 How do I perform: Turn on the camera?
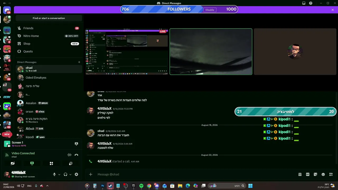click(x=13, y=163)
